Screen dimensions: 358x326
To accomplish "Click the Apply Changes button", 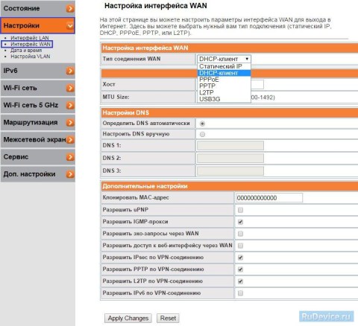I will [x=128, y=319].
